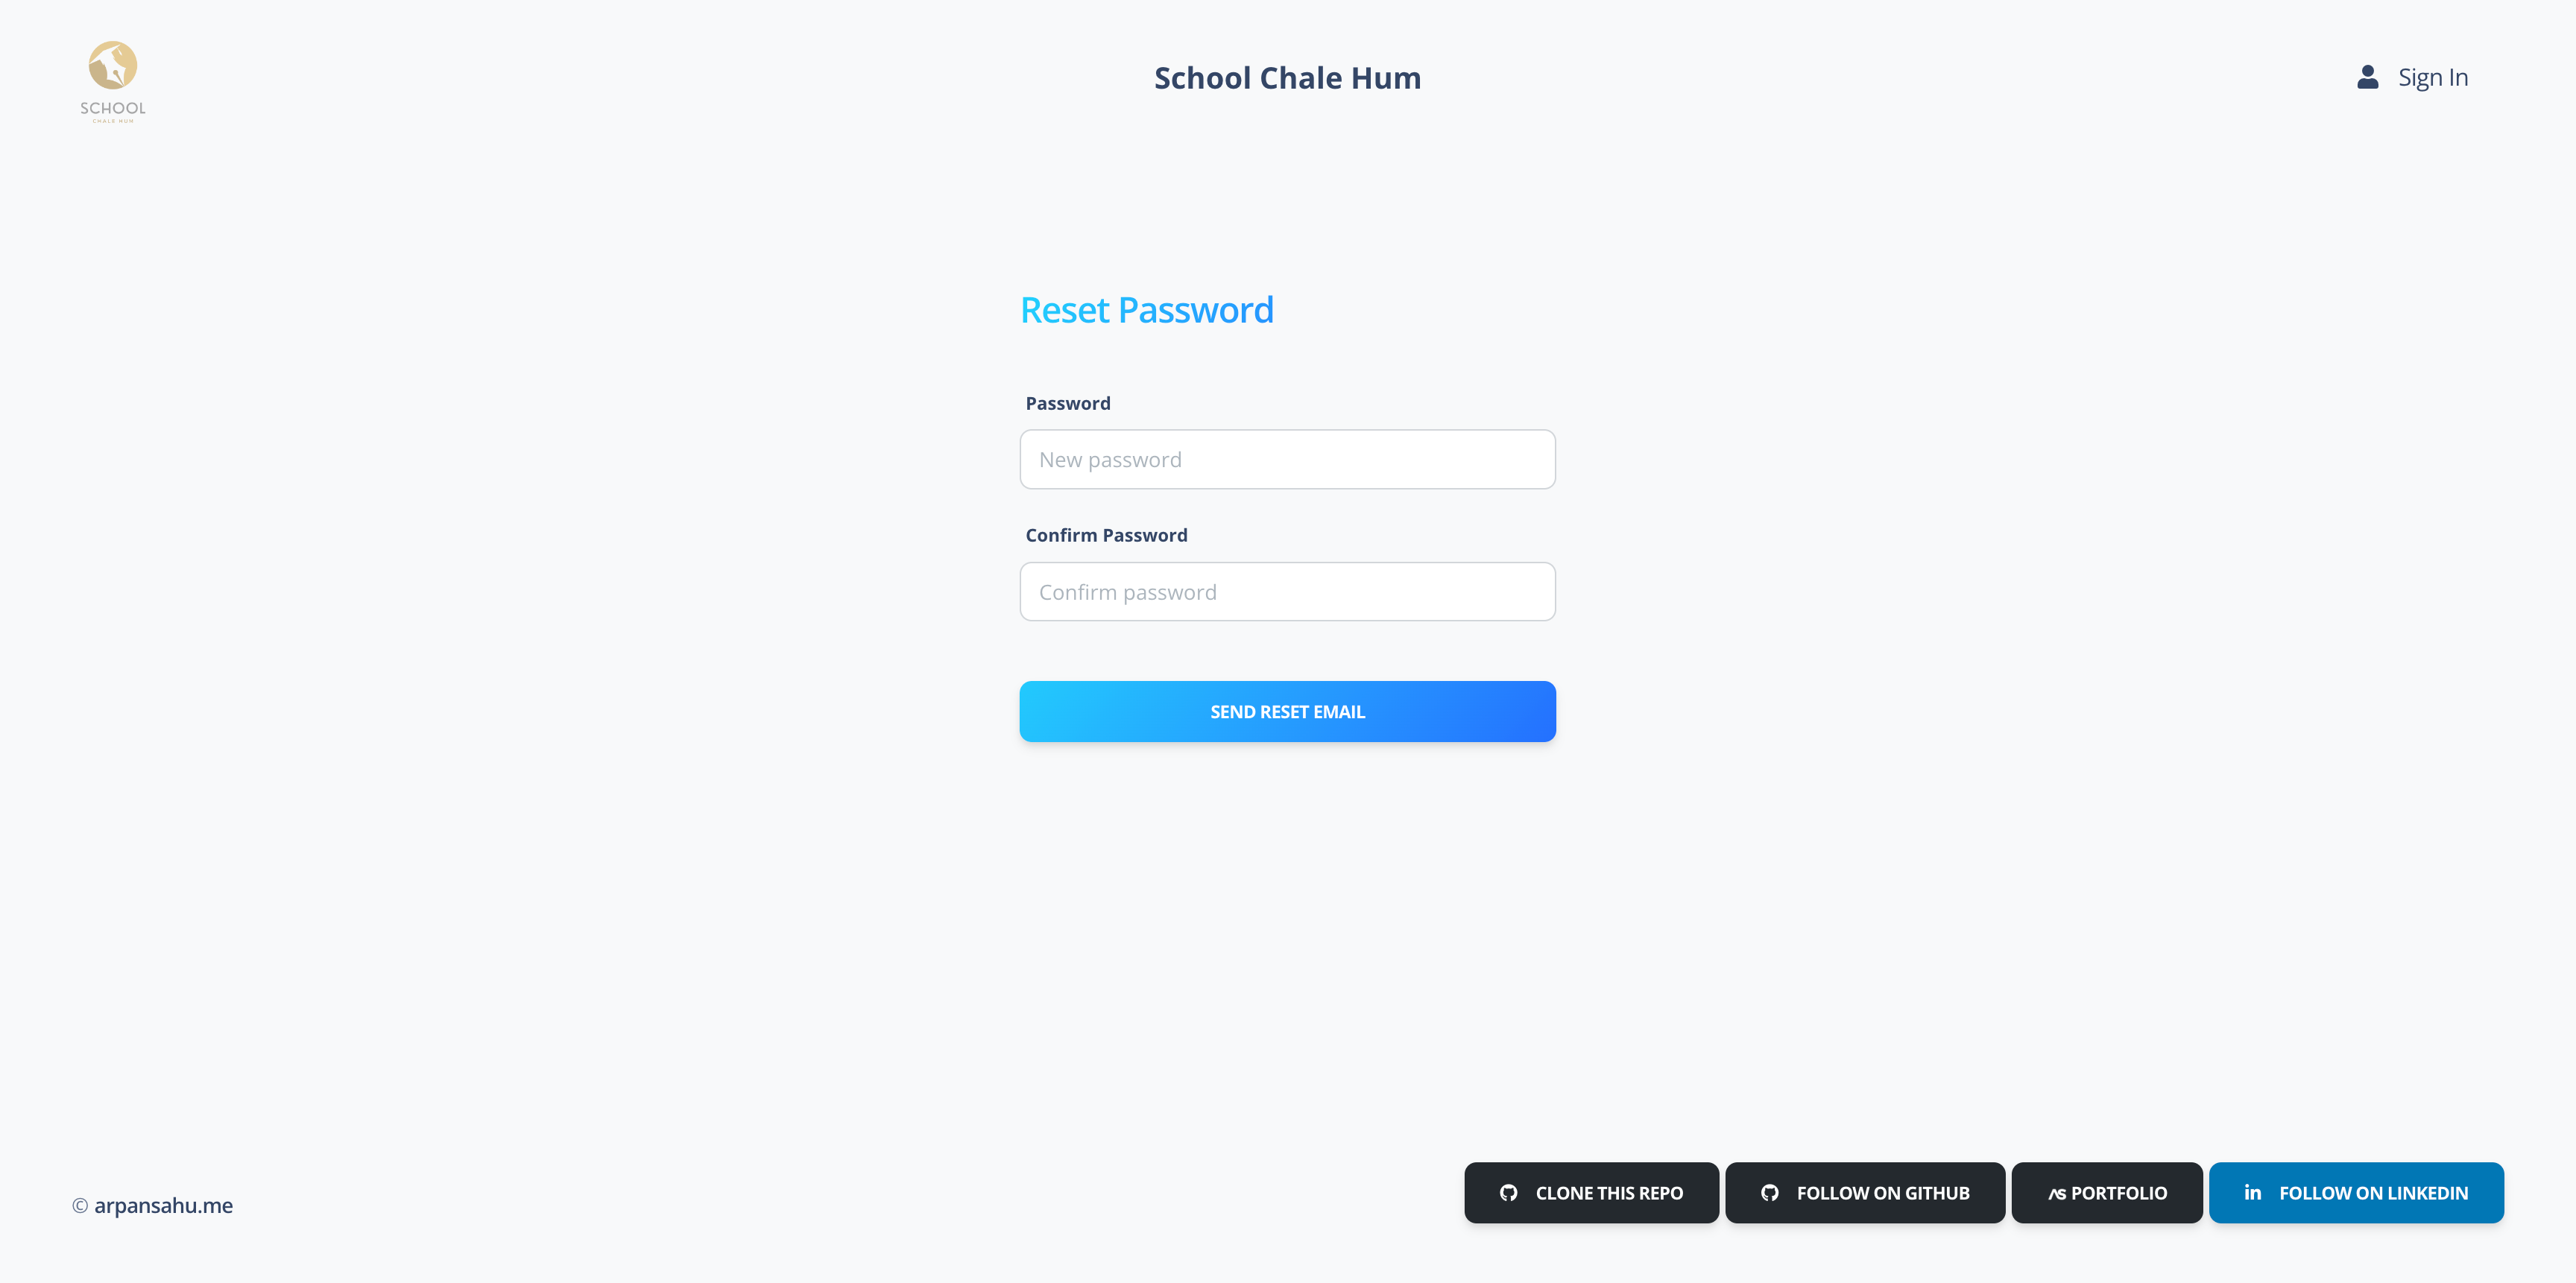The width and height of the screenshot is (2576, 1283).
Task: Open the Portfolio button label
Action: click(x=2119, y=1193)
